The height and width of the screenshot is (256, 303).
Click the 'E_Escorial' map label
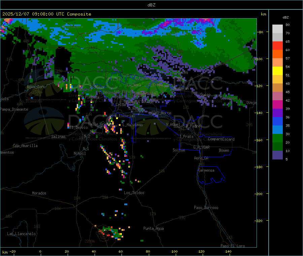[x=125, y=116]
